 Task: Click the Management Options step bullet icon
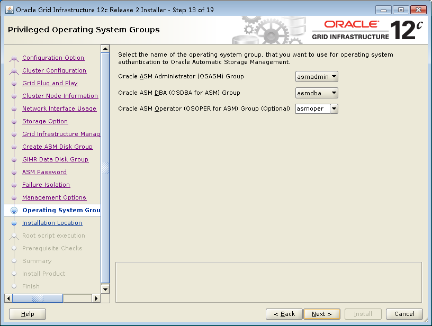coord(14,198)
